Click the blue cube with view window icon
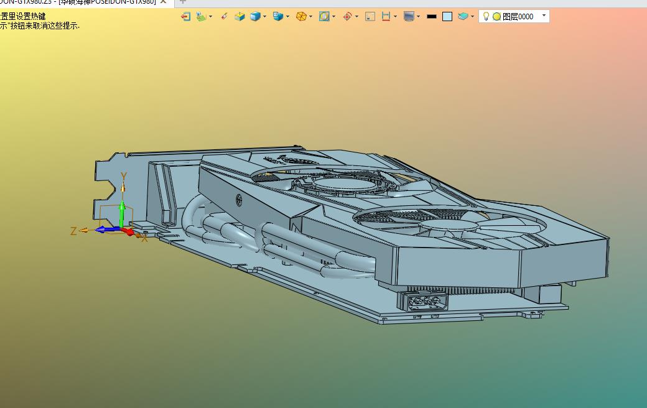The height and width of the screenshot is (408, 647). (x=278, y=17)
